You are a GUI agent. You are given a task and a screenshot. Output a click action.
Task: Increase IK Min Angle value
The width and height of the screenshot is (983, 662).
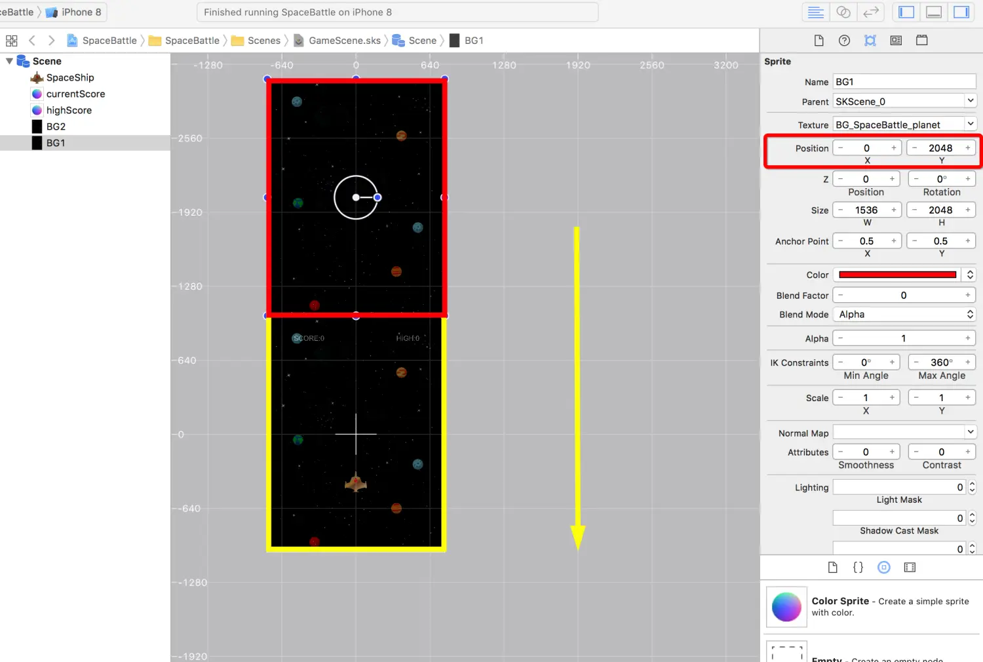892,362
